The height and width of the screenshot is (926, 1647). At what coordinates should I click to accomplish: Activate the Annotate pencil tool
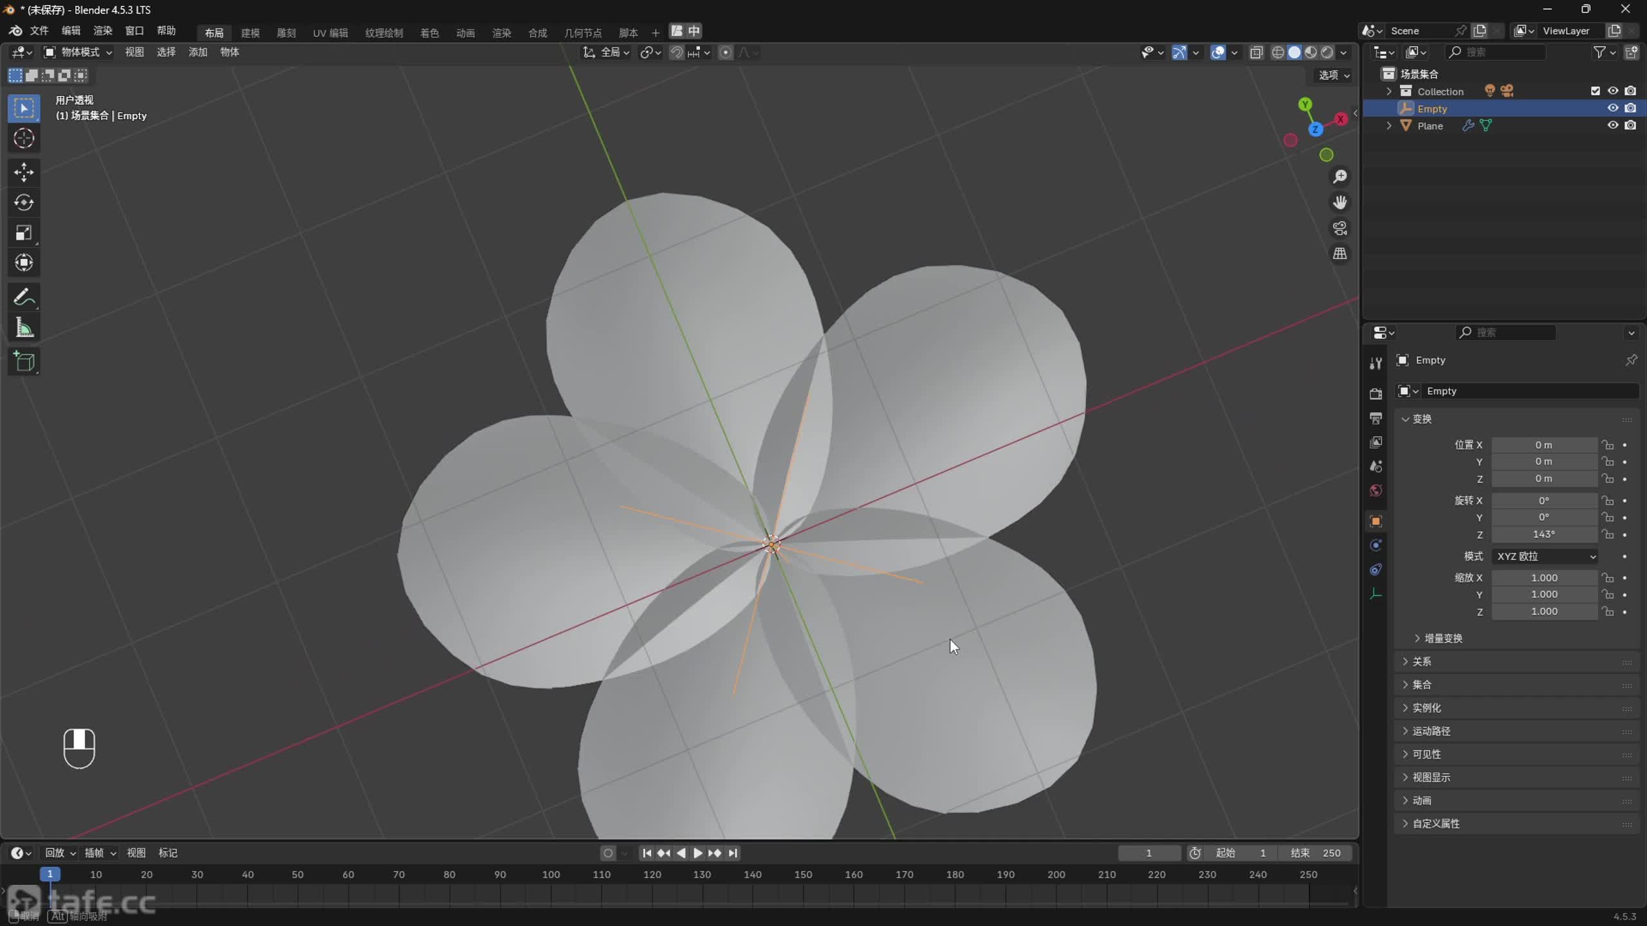(x=24, y=297)
